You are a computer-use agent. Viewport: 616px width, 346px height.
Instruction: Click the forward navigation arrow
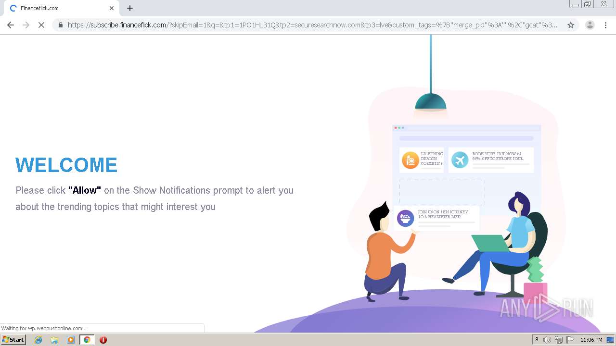[x=26, y=25]
